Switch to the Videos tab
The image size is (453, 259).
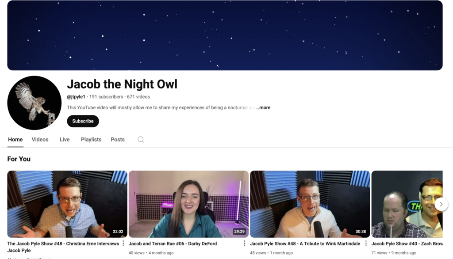(40, 140)
